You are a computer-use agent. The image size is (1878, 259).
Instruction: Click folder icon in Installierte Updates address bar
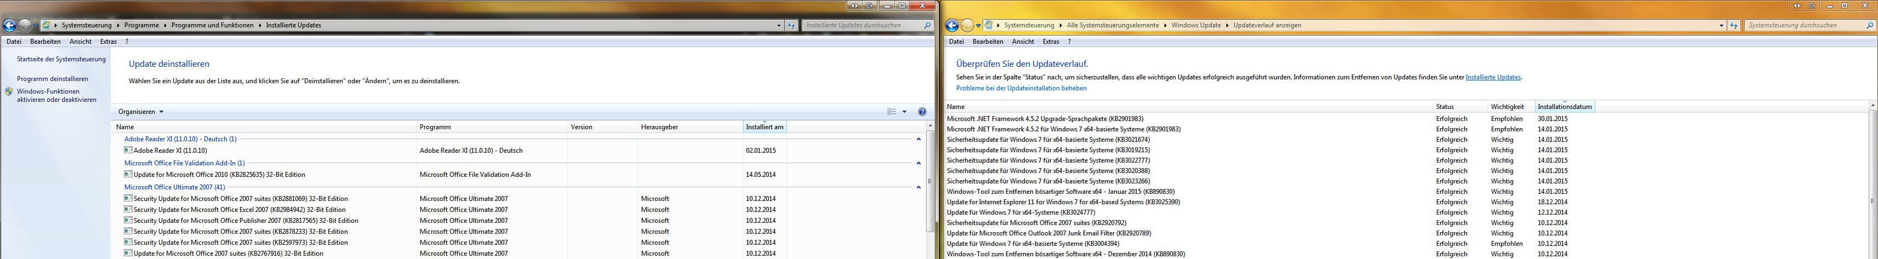point(46,25)
